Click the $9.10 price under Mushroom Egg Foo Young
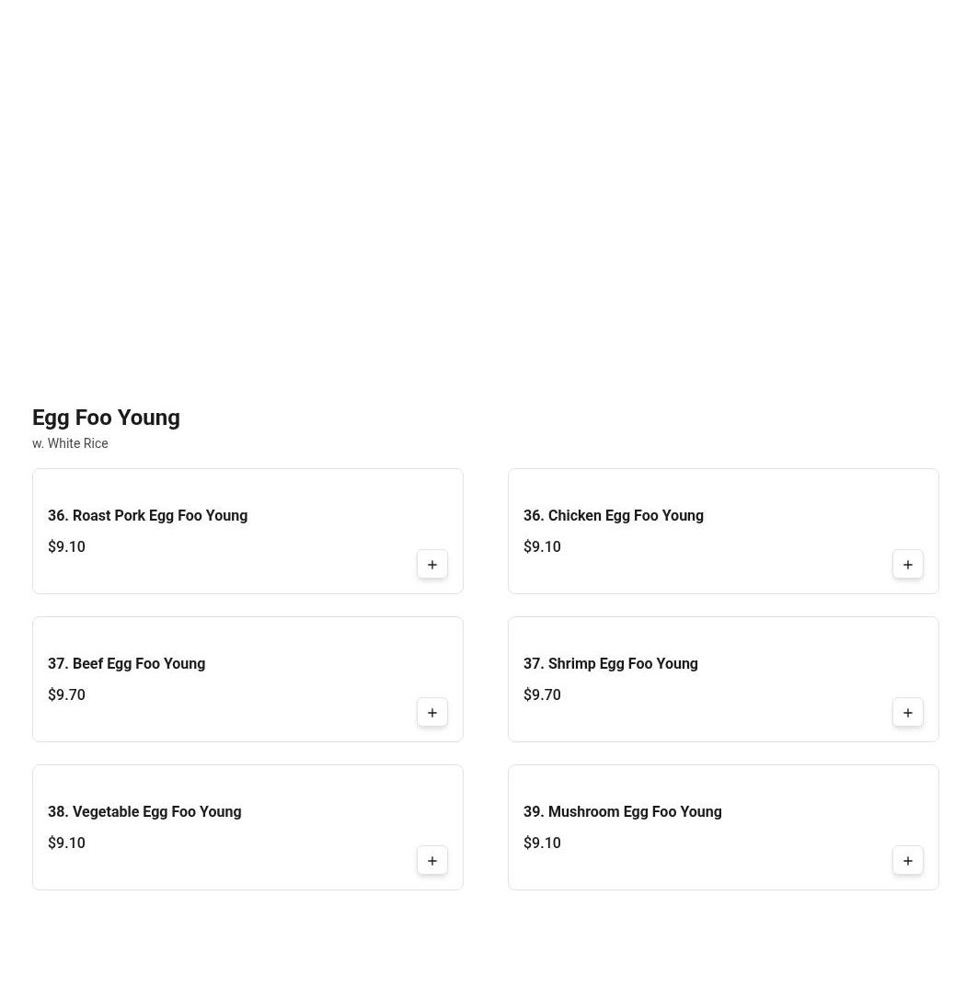Image resolution: width=966 pixels, height=998 pixels. [542, 843]
